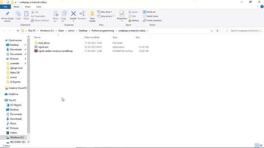This screenshot has width=264, height=148.
Task: Click OneDrive in navigation pane
Action: tap(13, 94)
